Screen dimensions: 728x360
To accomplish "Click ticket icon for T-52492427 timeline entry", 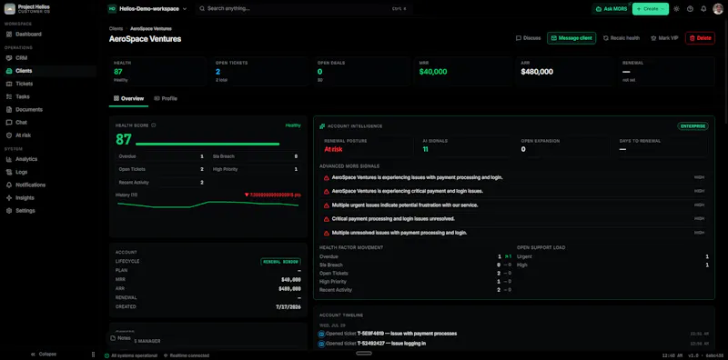I will point(321,345).
